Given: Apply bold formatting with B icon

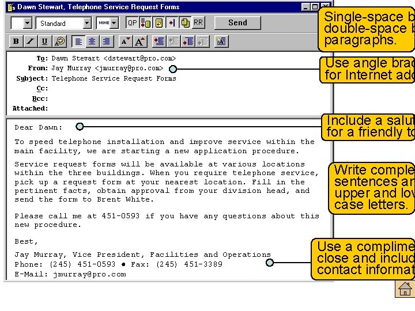Looking at the screenshot, I should (x=16, y=41).
